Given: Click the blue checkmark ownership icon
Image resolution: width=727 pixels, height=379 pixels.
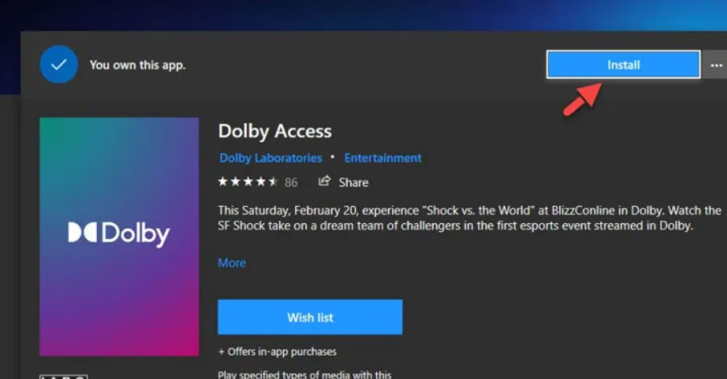Looking at the screenshot, I should (x=58, y=65).
